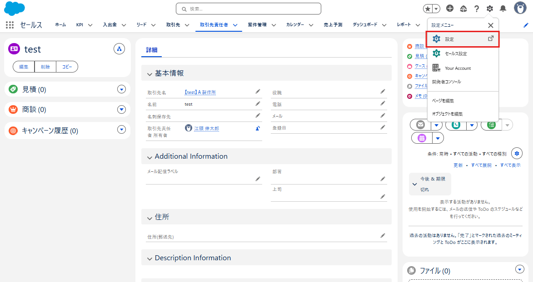Screen dimensions: 533x282
Task: Click the email activity icon button
Action: coord(421,125)
